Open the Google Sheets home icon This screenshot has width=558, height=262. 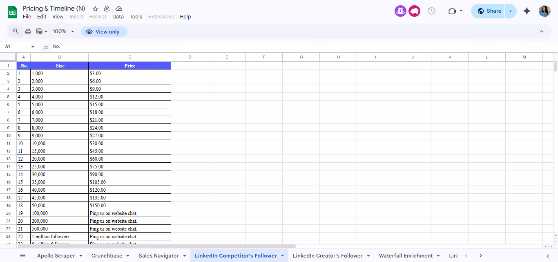(12, 12)
